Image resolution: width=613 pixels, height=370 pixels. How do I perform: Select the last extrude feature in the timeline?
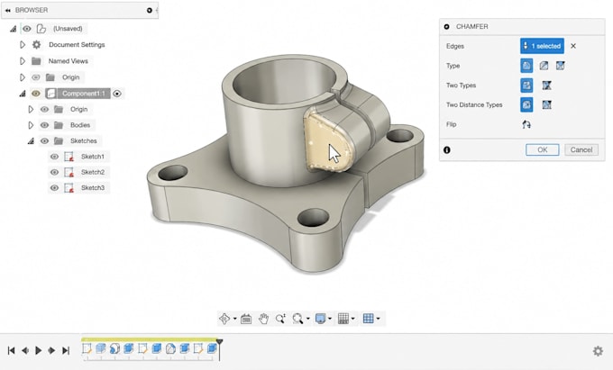pyautogui.click(x=212, y=348)
